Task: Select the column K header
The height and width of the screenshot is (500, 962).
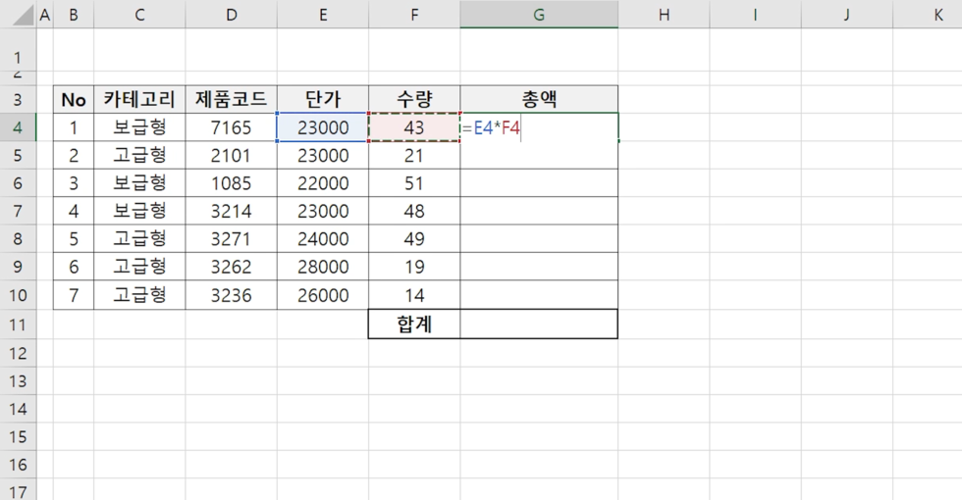Action: pos(937,15)
